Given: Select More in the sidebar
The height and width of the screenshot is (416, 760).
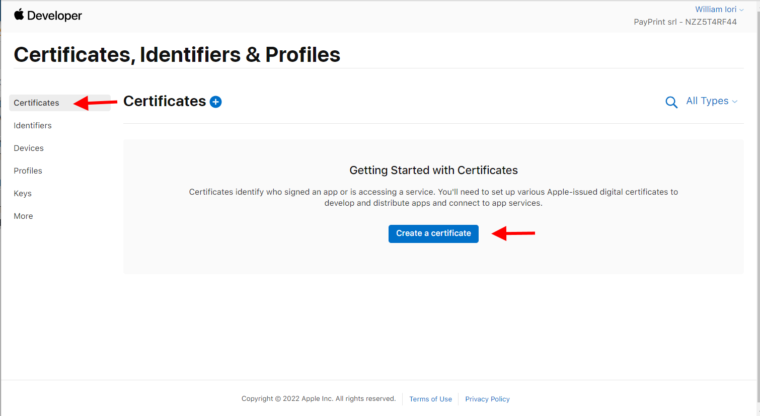Looking at the screenshot, I should click(x=23, y=216).
